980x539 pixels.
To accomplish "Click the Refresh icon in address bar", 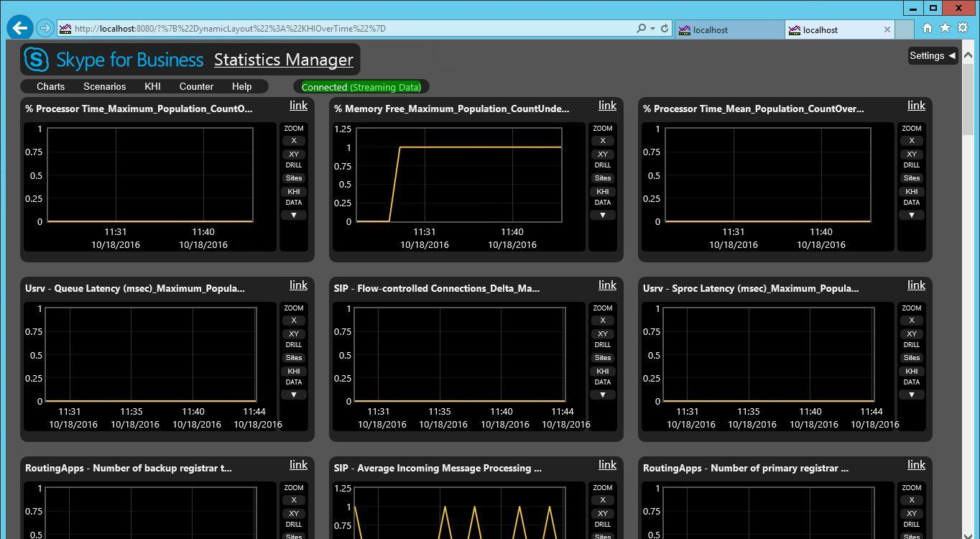I will coord(665,29).
